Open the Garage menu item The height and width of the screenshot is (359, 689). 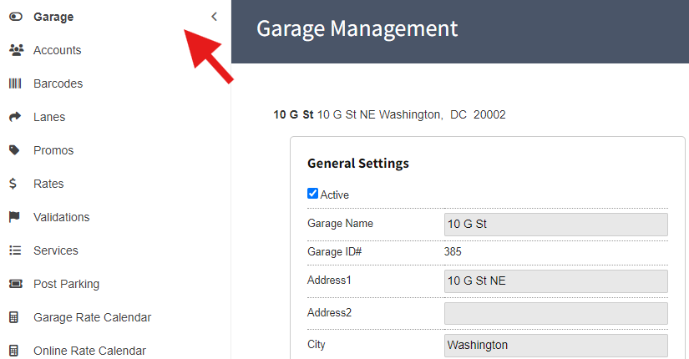pyautogui.click(x=53, y=17)
